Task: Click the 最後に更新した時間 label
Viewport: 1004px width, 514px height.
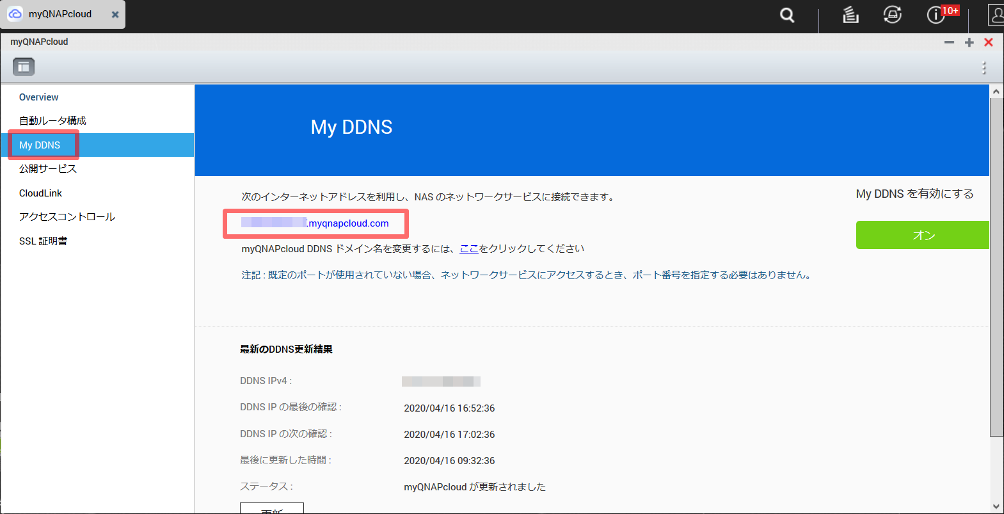Action: (x=285, y=460)
